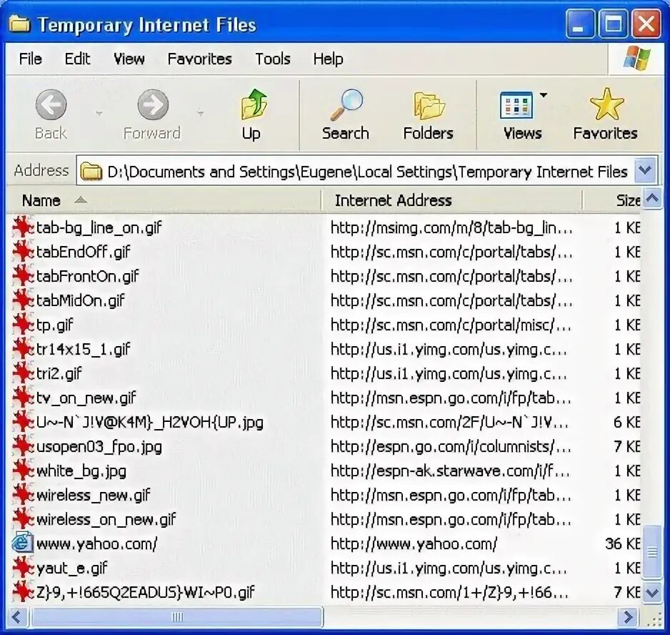Click the title bar folder icon
The height and width of the screenshot is (635, 670).
click(x=20, y=24)
